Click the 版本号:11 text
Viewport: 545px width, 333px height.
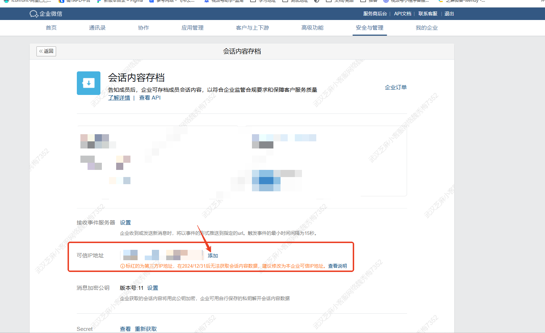click(132, 288)
